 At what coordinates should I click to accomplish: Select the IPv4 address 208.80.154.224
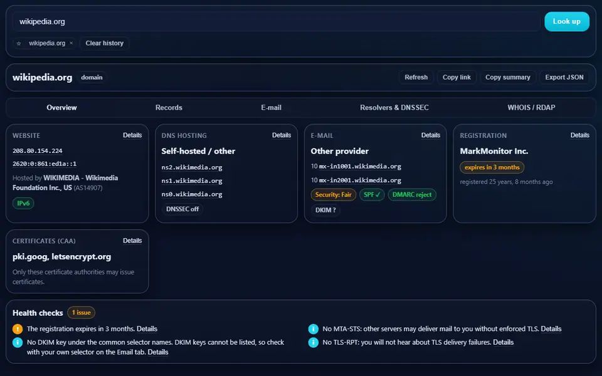(x=37, y=151)
